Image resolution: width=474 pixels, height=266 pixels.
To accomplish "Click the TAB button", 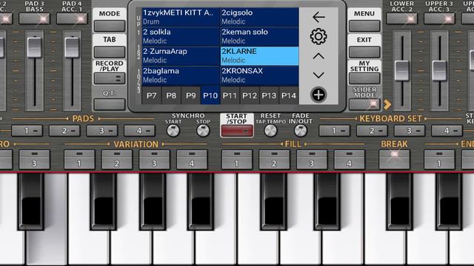I will 110,52.
